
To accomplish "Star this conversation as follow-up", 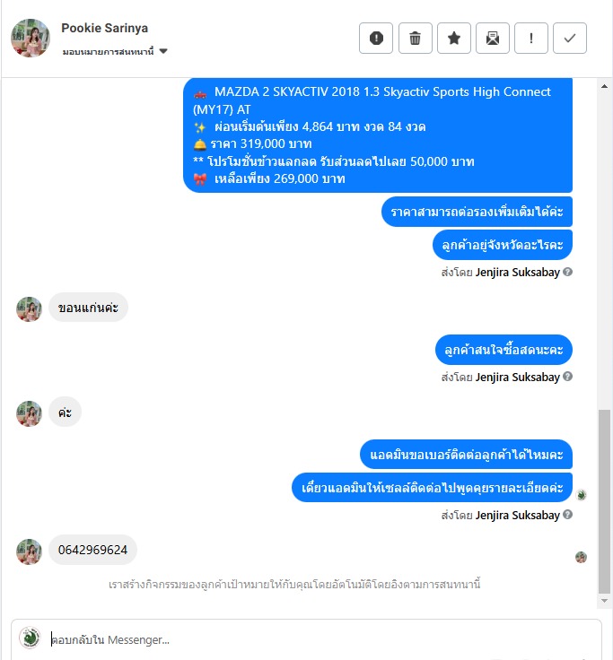I will pyautogui.click(x=454, y=39).
